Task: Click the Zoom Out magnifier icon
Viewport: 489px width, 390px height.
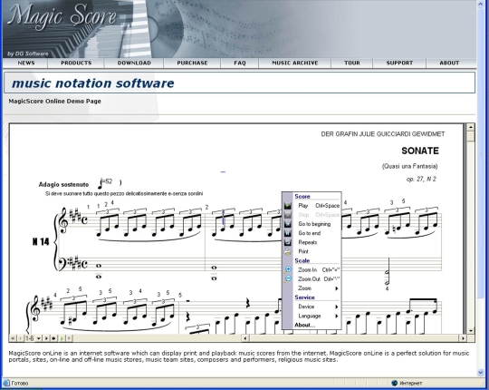Action: (288, 278)
